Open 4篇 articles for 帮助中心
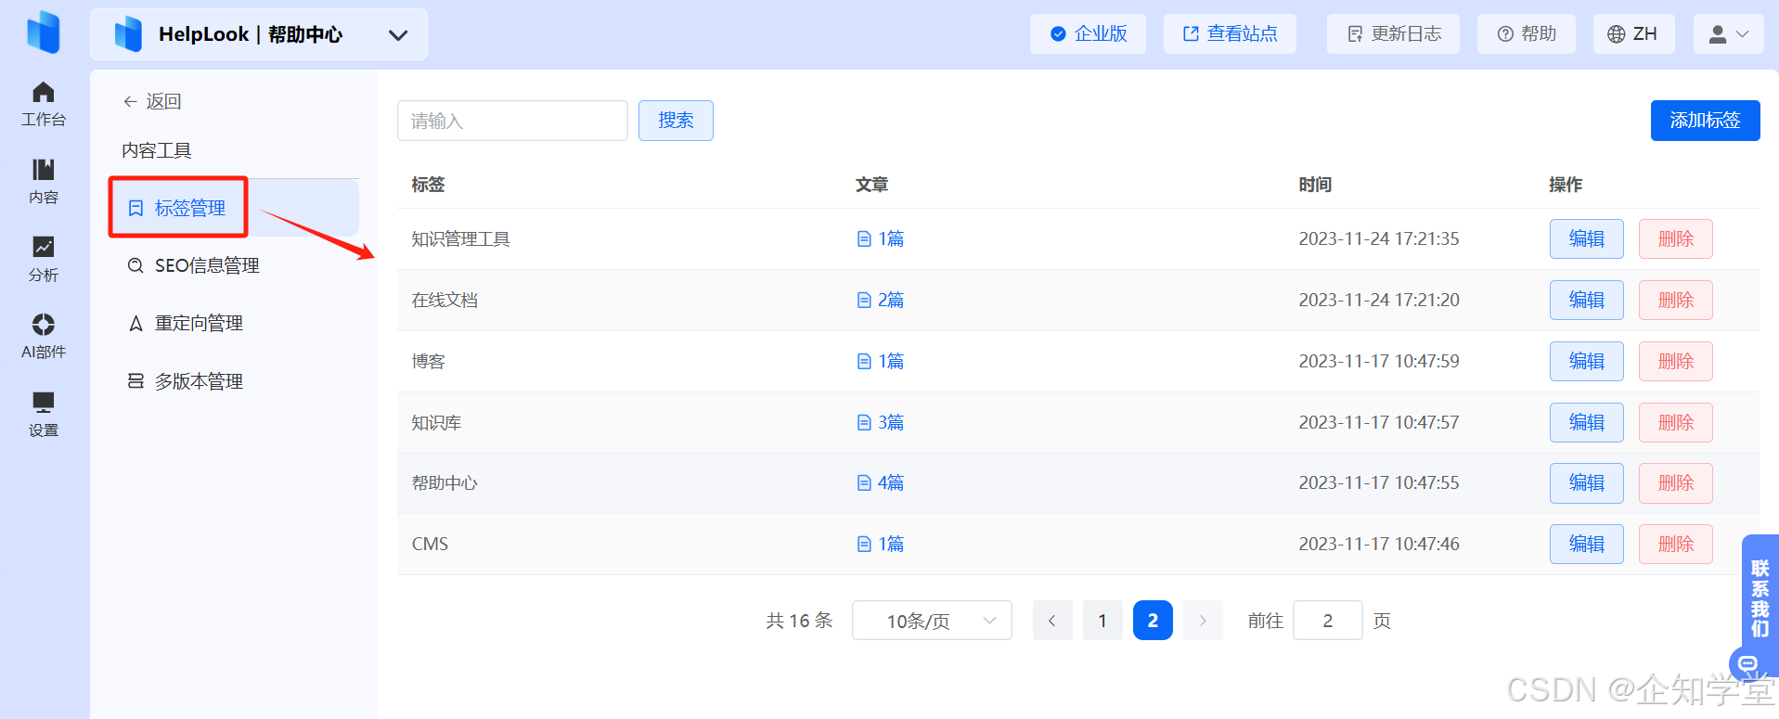The image size is (1779, 719). (881, 483)
